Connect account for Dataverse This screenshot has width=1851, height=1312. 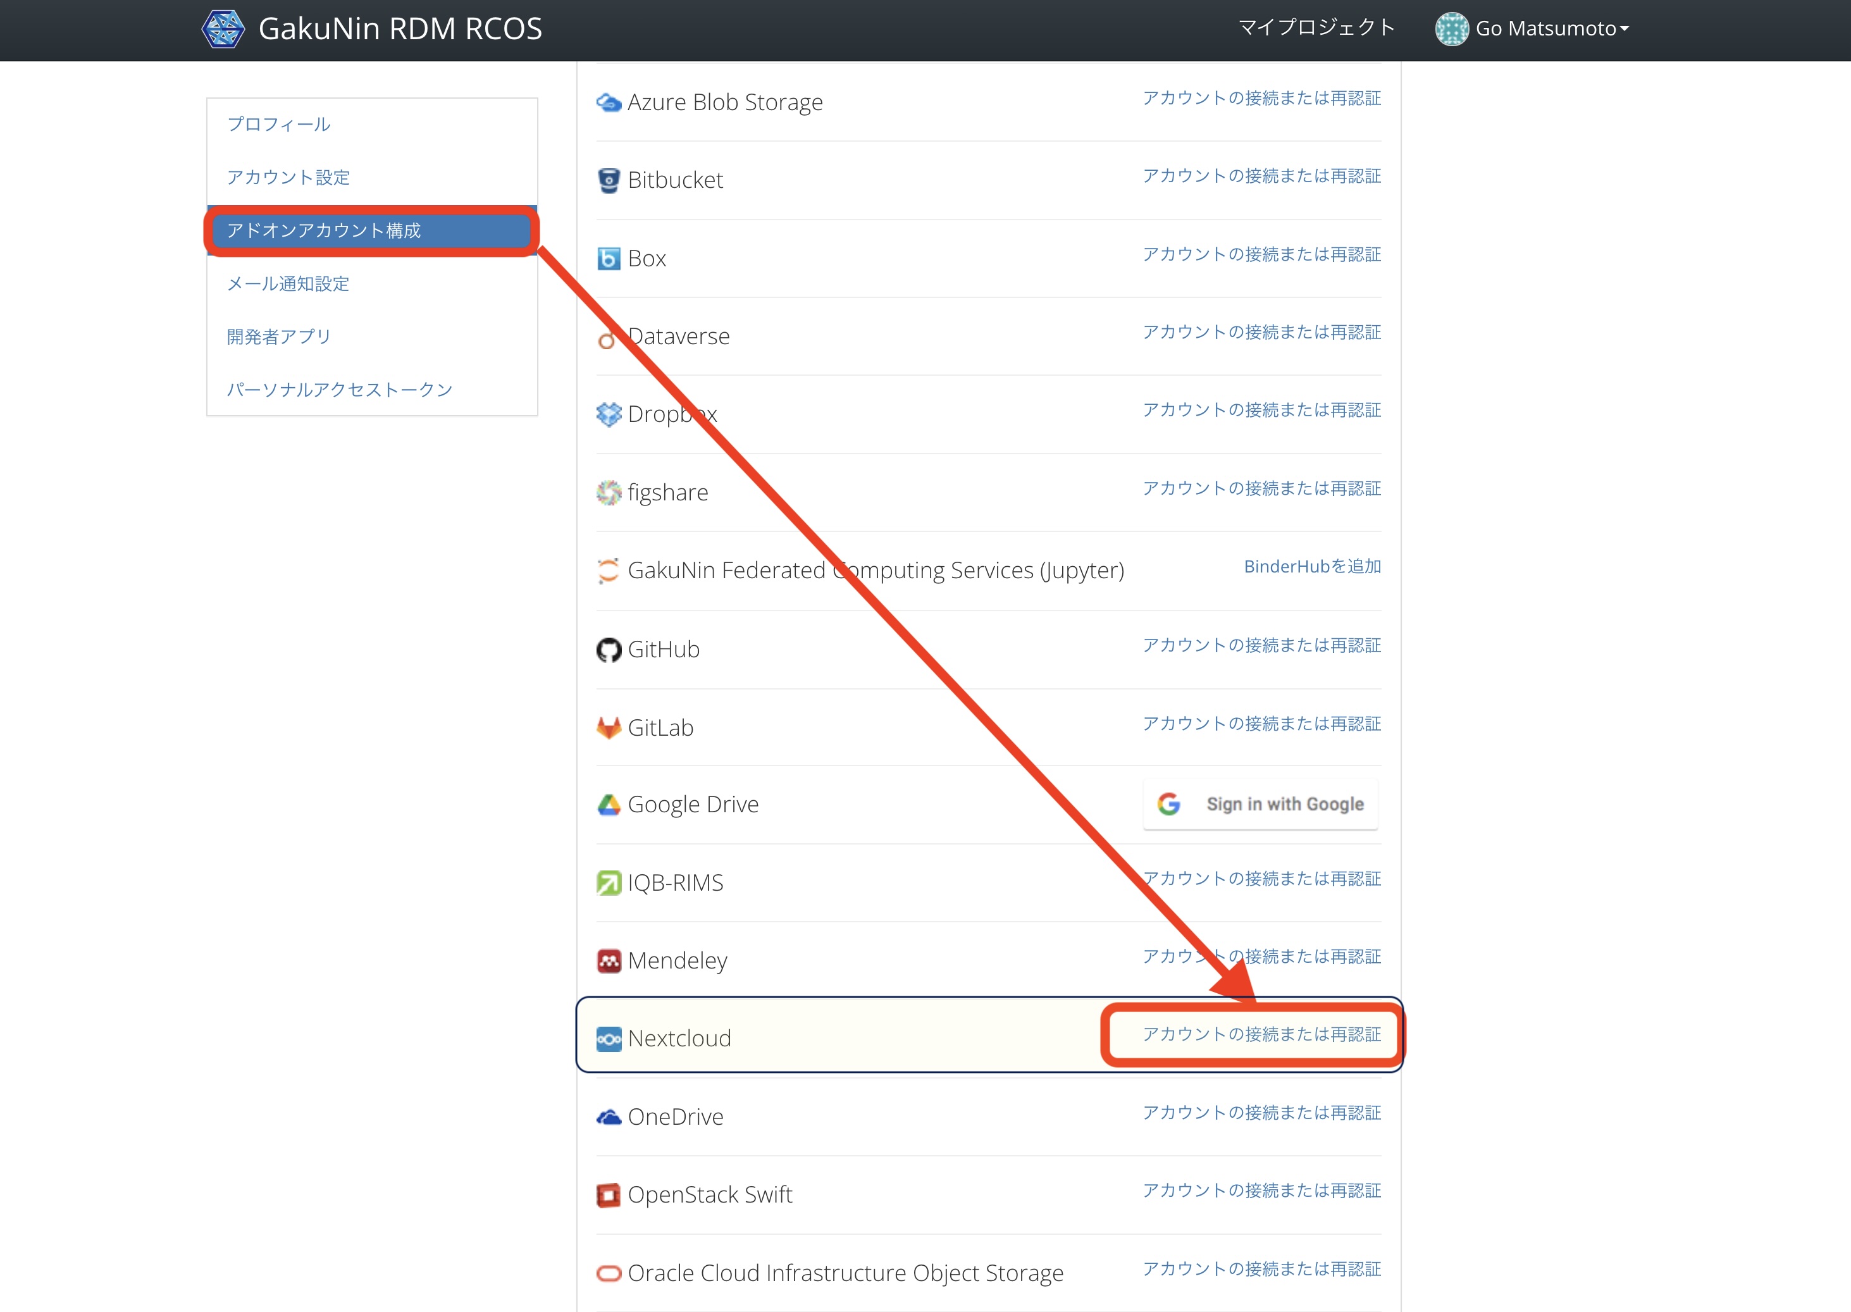(x=1262, y=333)
